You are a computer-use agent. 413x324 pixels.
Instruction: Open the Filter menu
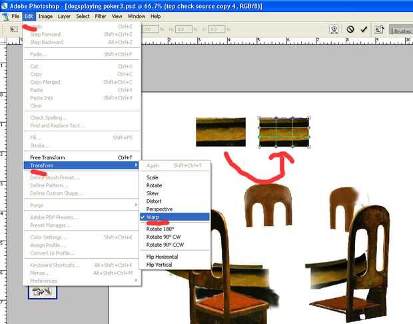101,17
